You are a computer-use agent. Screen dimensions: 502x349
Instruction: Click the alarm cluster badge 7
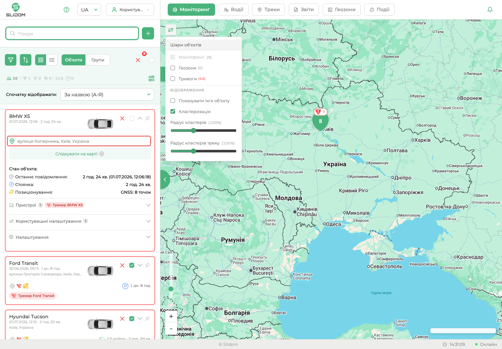pyautogui.click(x=320, y=112)
